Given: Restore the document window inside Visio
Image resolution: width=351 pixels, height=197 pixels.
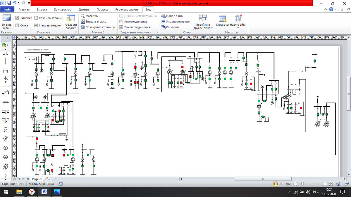Looking at the screenshot, I should pyautogui.click(x=343, y=10).
